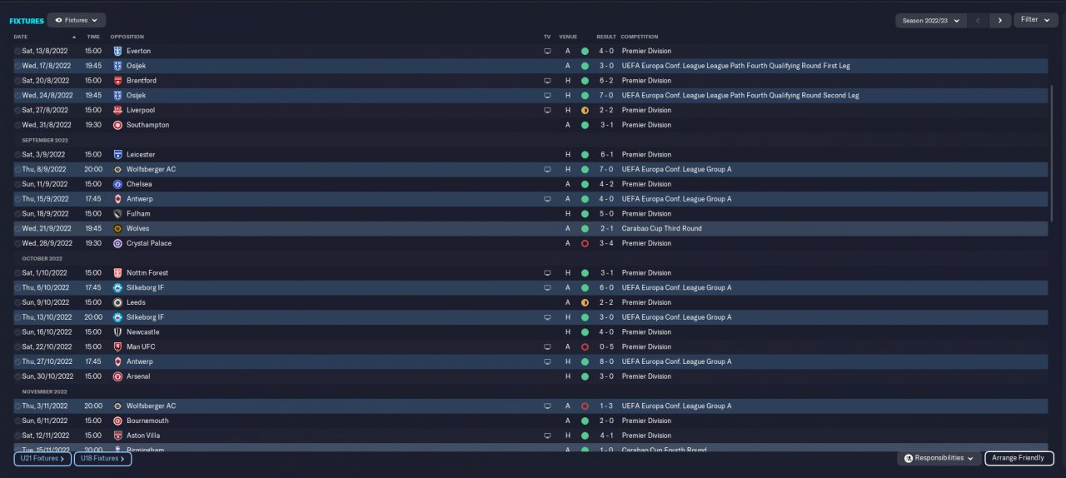Click the green win indicator for Arsenal match
Image resolution: width=1066 pixels, height=478 pixels.
585,376
